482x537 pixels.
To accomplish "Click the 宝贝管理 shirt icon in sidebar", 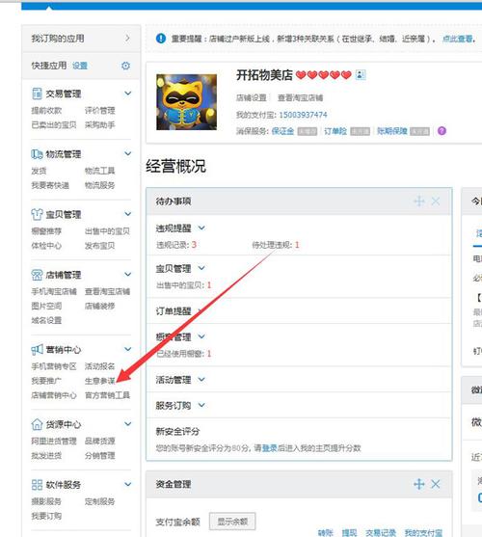I will 37,214.
